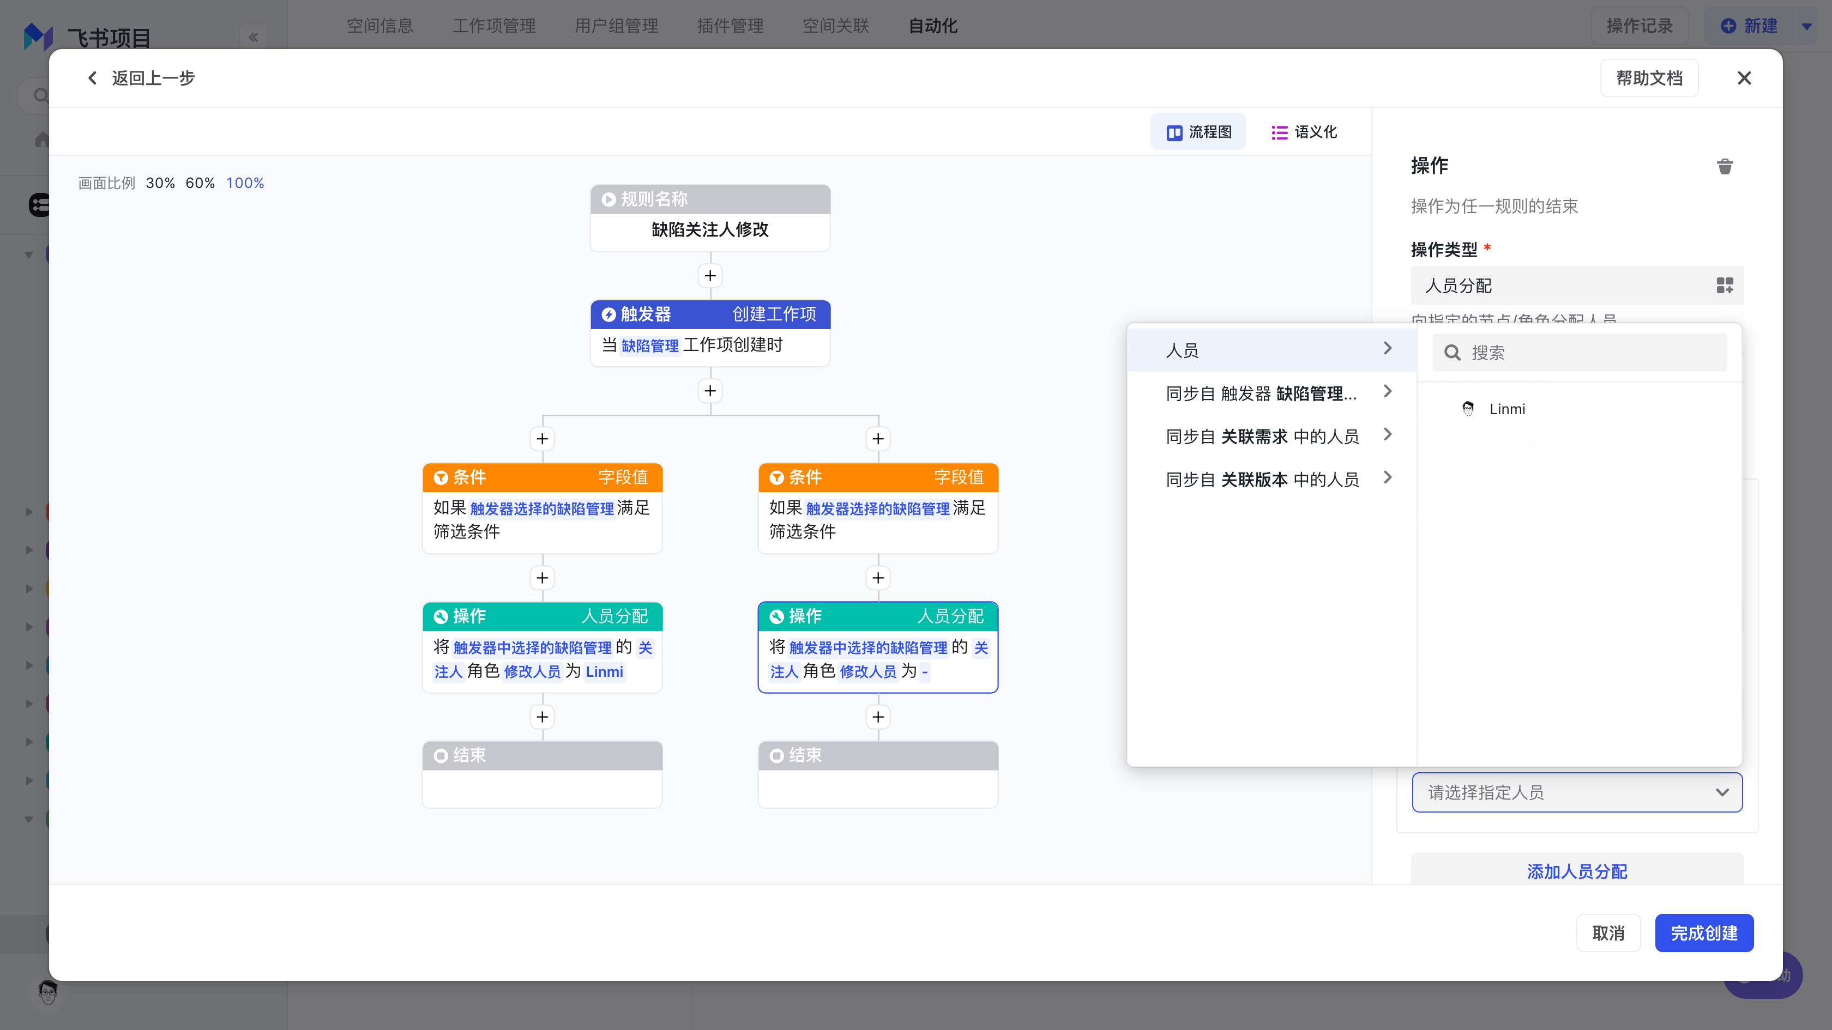Open the 工作项管理 tab
Screen dimensions: 1832x1030
pyautogui.click(x=495, y=26)
